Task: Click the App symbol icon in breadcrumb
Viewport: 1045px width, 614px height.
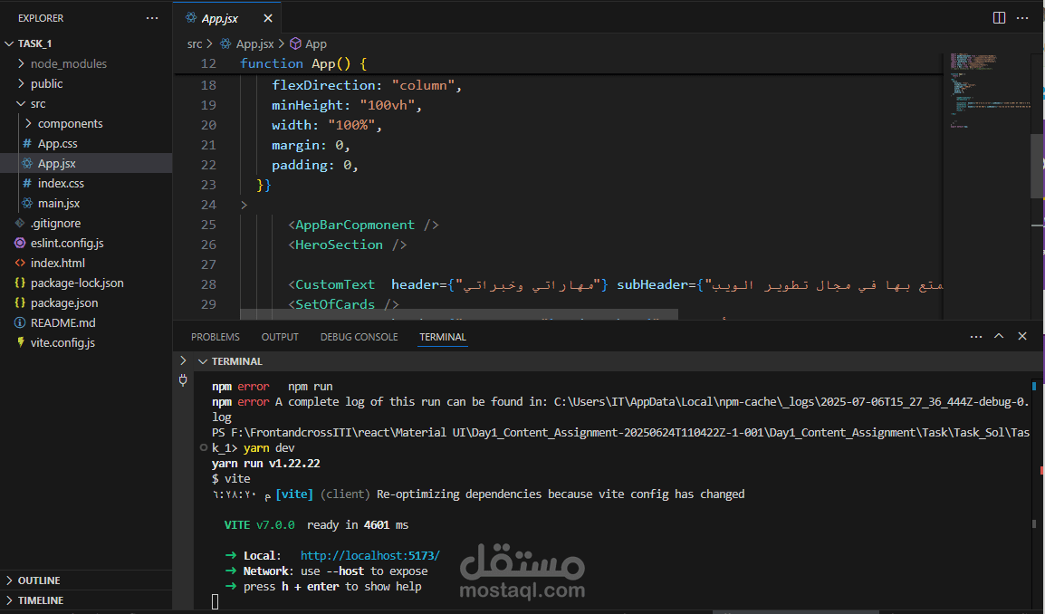Action: click(x=295, y=43)
